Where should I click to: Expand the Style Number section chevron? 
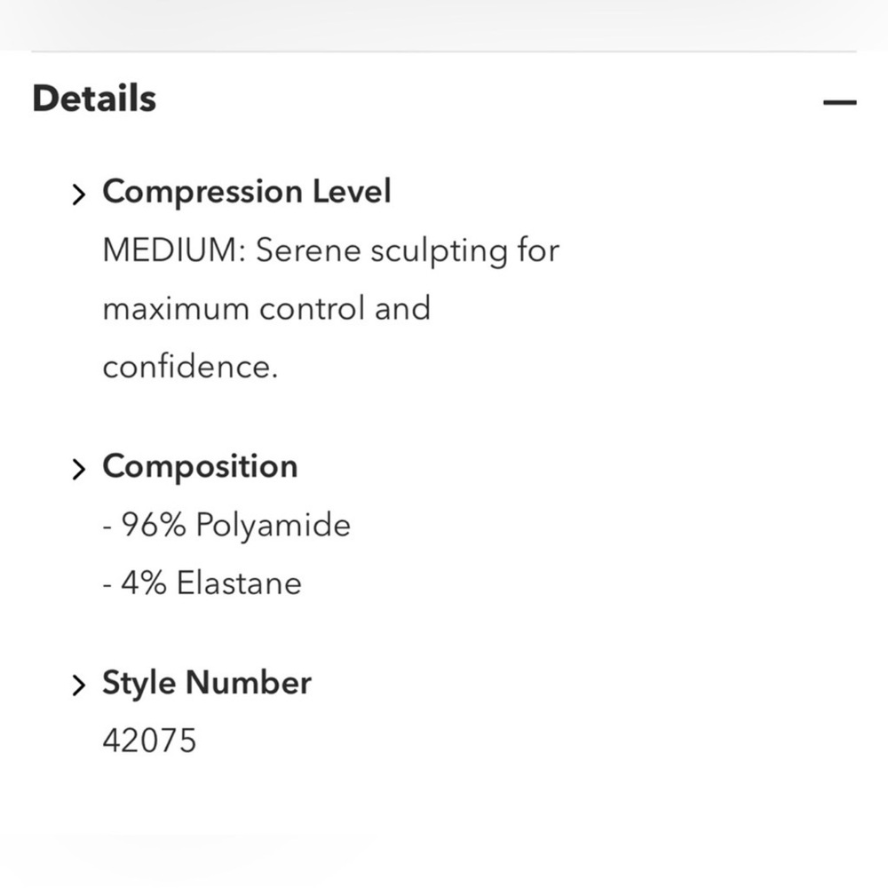(x=79, y=685)
